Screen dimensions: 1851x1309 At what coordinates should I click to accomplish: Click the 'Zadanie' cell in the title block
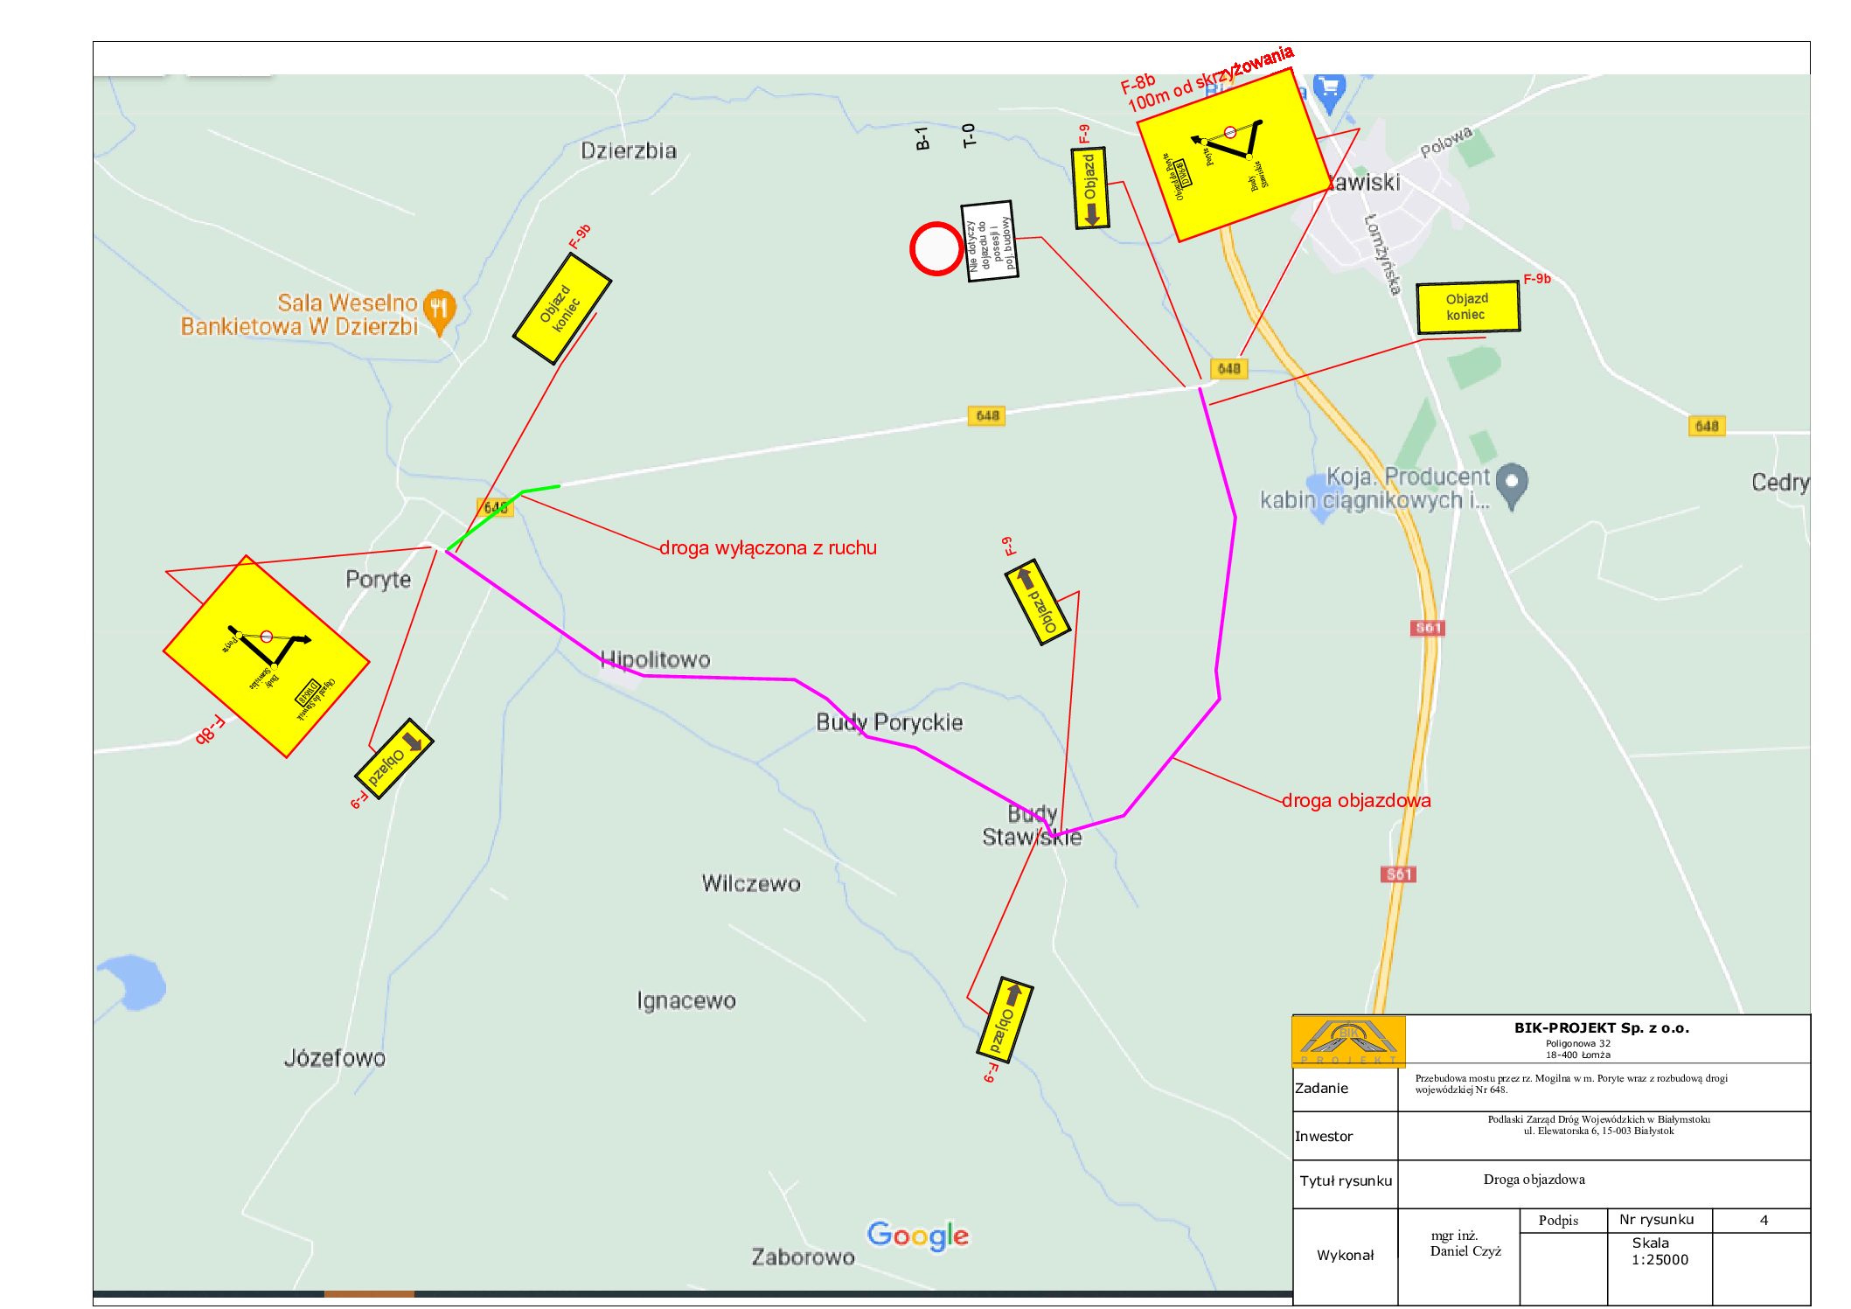point(1345,1088)
